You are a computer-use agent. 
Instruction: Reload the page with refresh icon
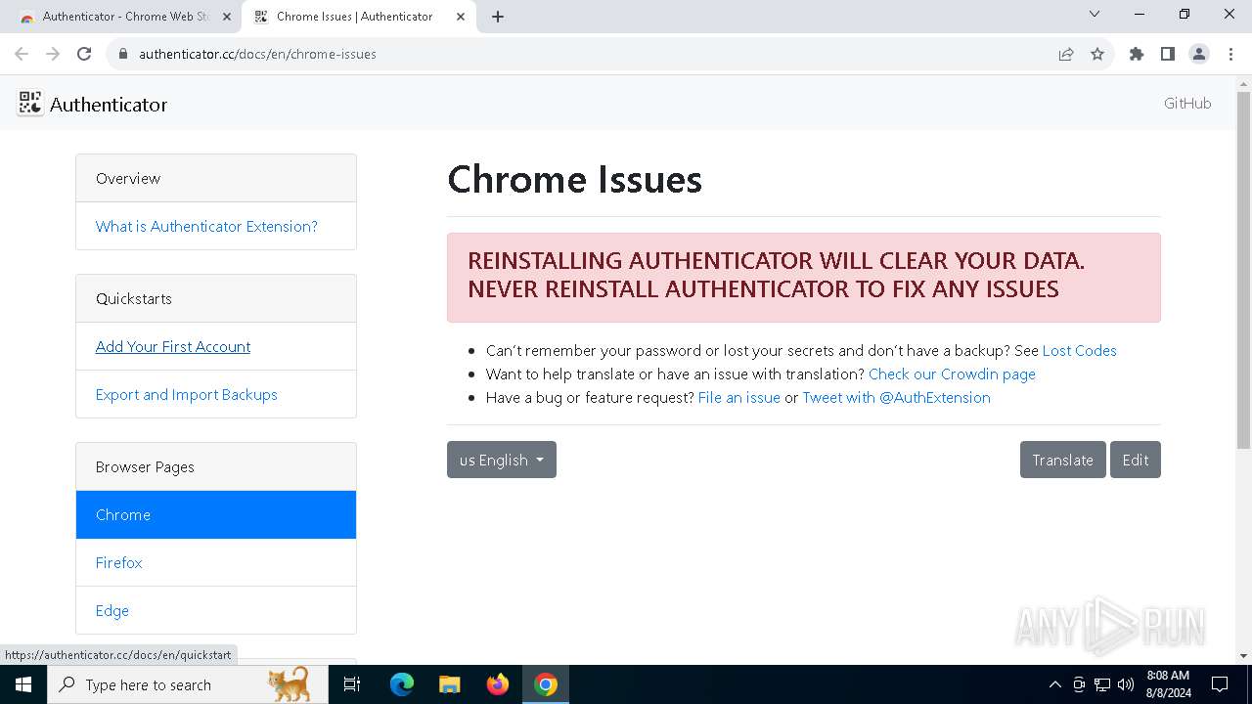[84, 54]
